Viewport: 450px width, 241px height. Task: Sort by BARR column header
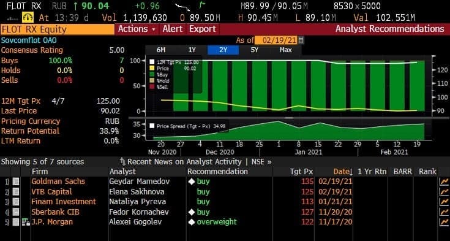coord(403,172)
